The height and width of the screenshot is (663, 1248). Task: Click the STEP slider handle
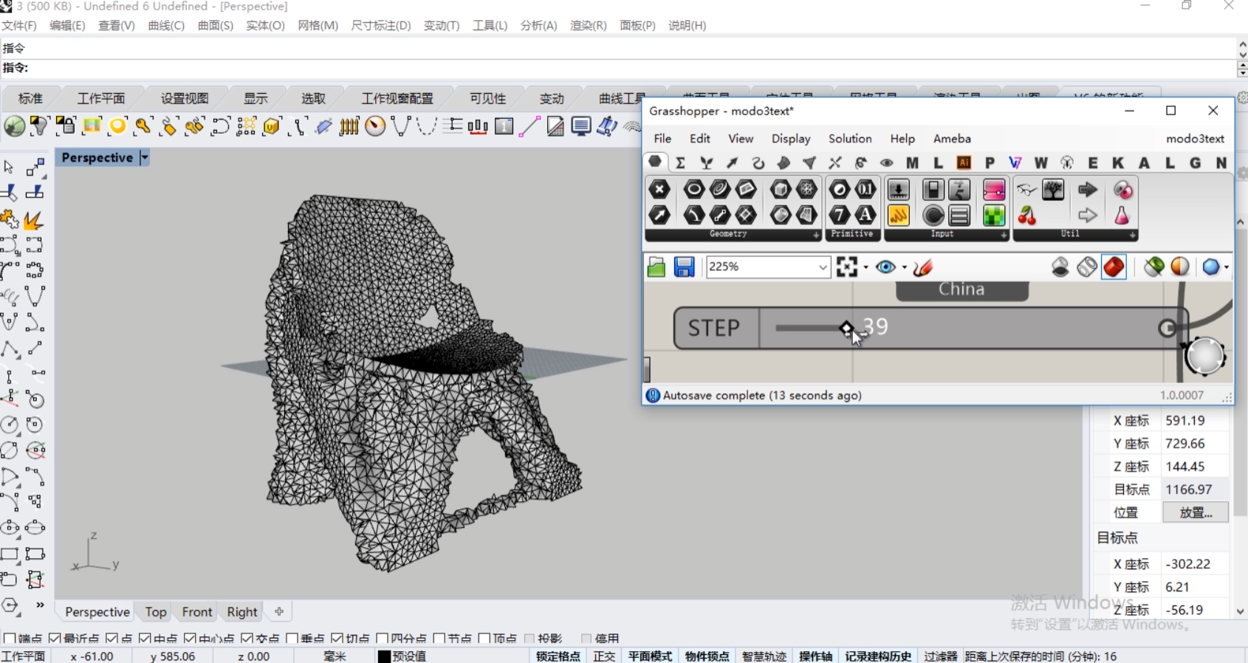coord(847,328)
